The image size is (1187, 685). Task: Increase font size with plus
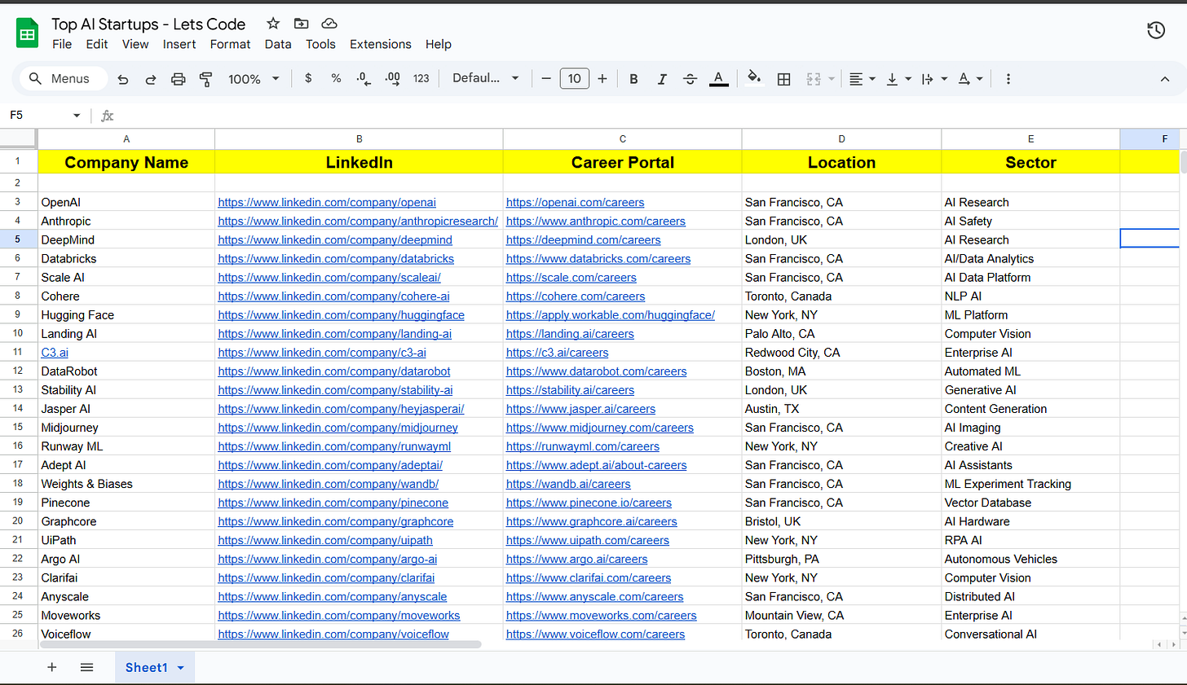click(x=602, y=78)
